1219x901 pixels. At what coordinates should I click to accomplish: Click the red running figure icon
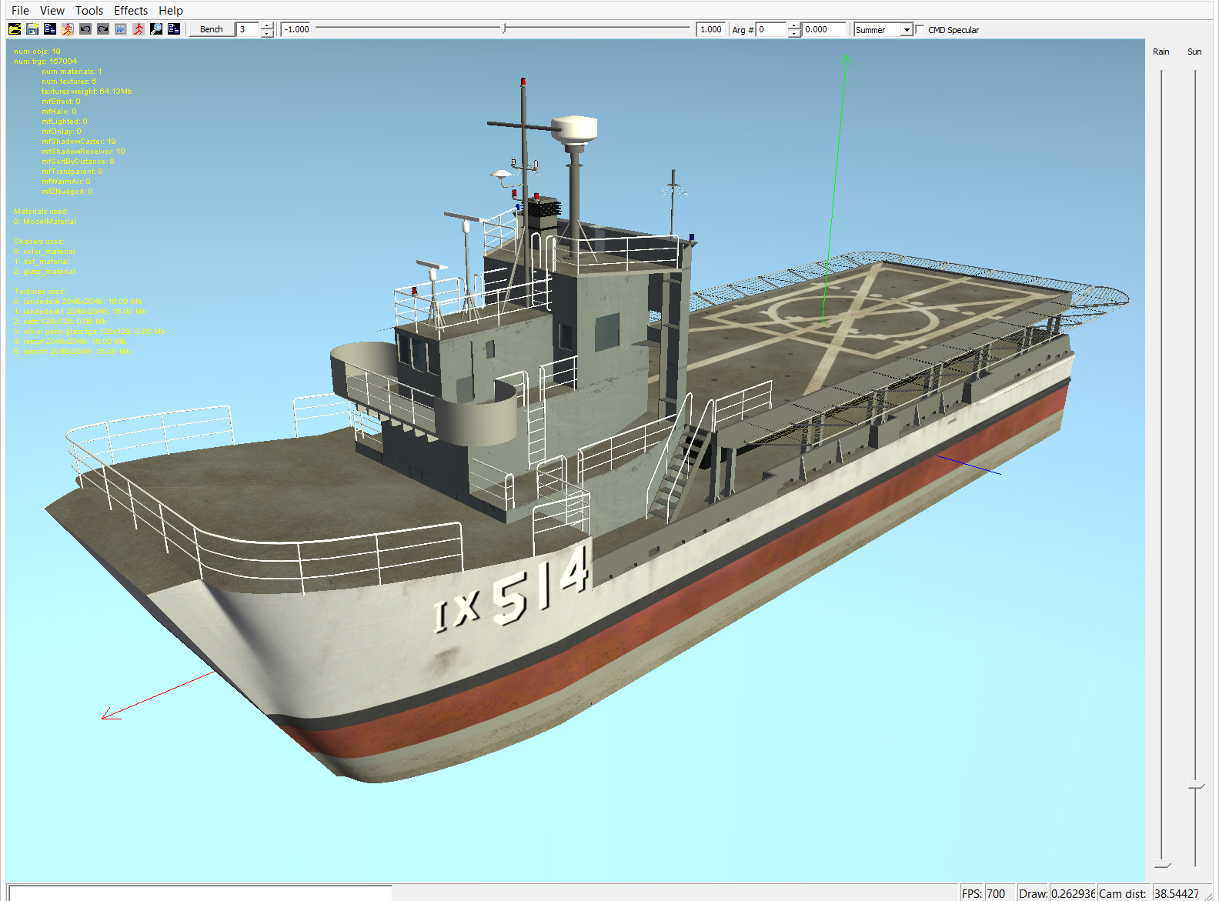(139, 29)
